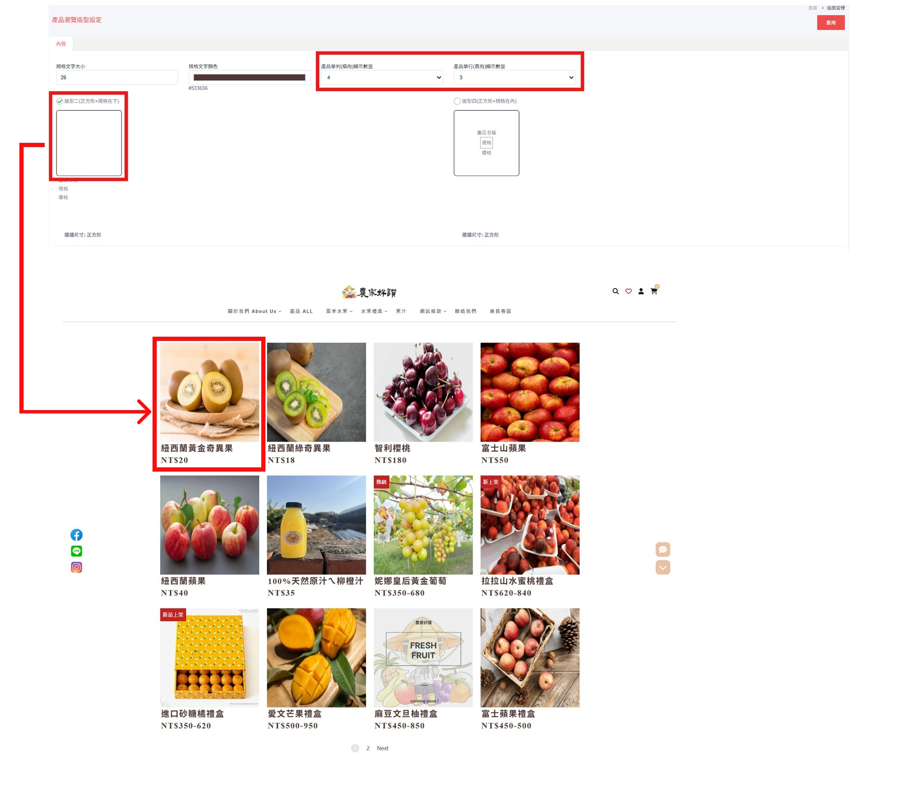
Task: Click the spec font size field
Action: 117,77
